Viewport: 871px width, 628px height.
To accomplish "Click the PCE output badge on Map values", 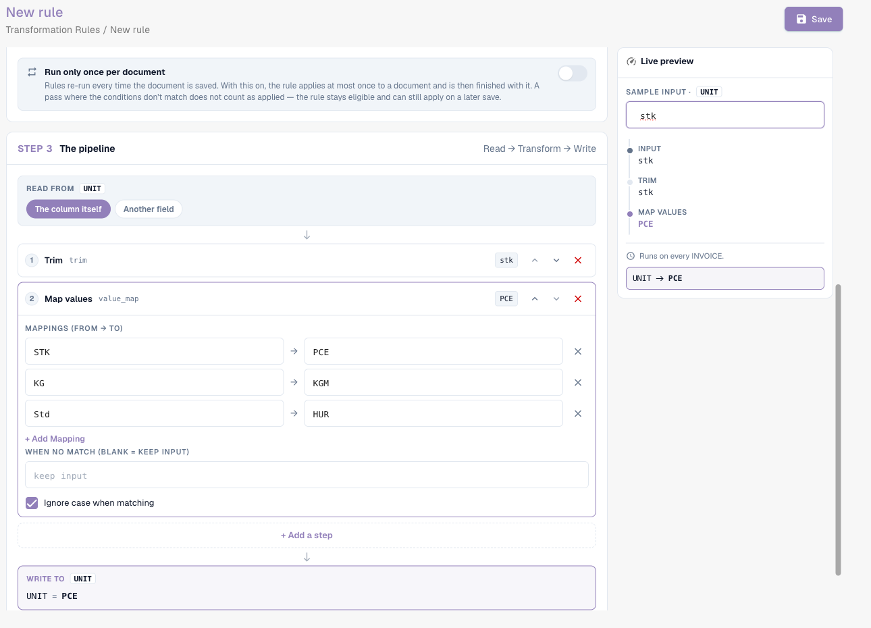I will (506, 298).
